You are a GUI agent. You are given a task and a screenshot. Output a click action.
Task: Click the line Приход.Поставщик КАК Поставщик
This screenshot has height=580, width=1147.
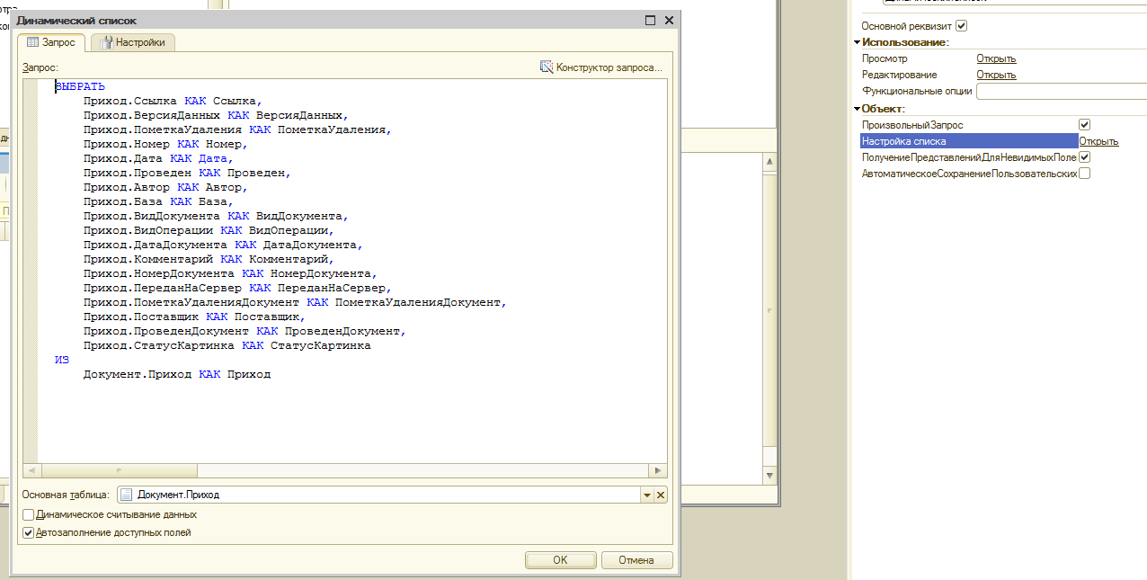point(194,317)
